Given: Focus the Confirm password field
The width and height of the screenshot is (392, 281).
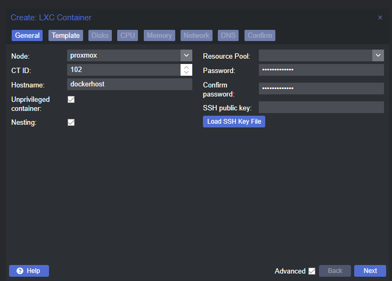Looking at the screenshot, I should 321,89.
